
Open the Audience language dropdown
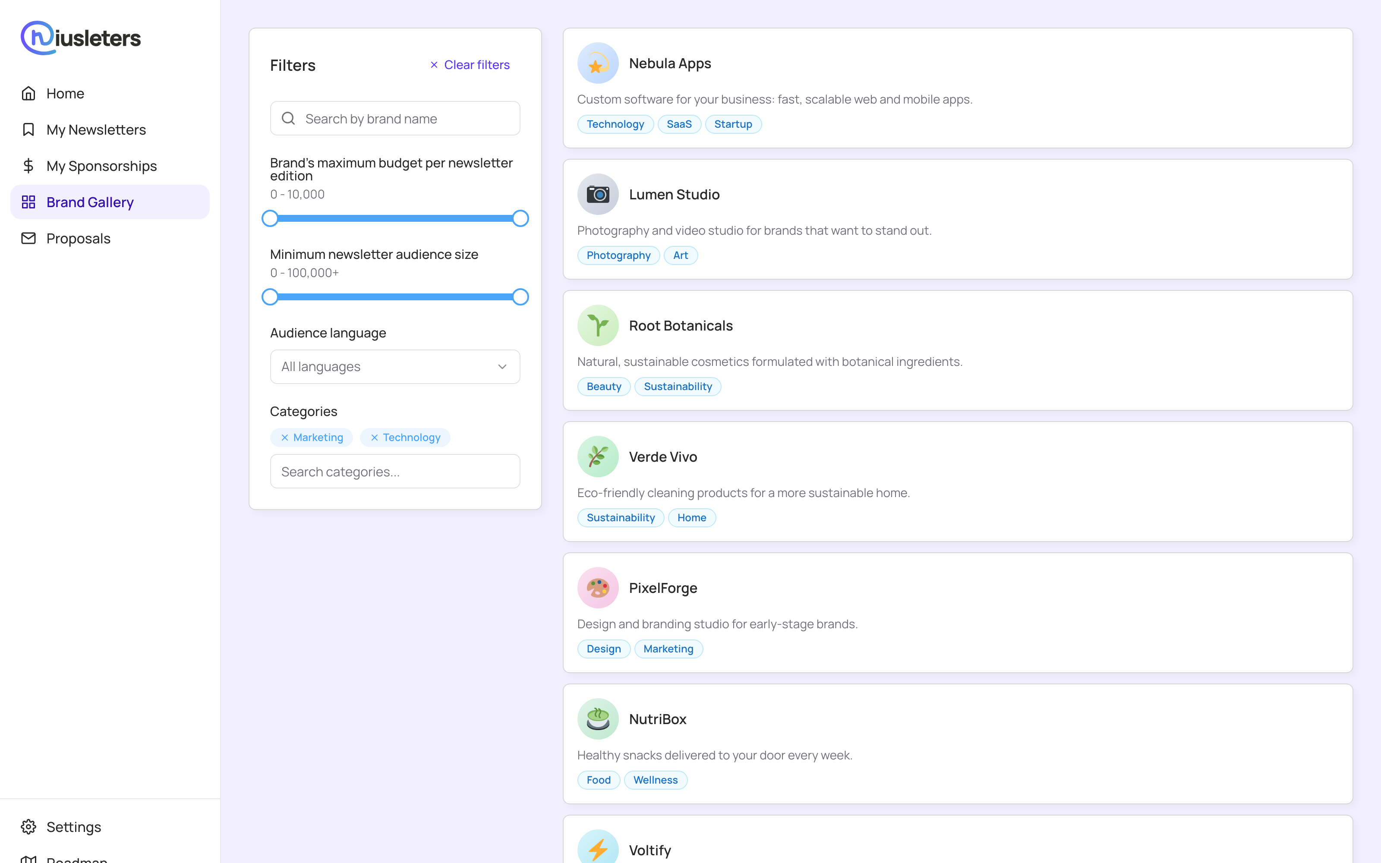[x=395, y=366]
